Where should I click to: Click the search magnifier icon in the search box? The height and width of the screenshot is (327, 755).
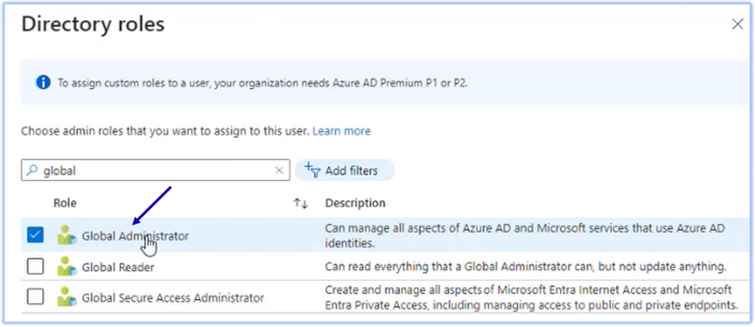click(x=33, y=170)
